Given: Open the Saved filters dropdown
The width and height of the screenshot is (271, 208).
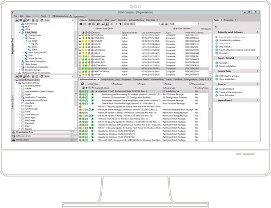Looking at the screenshot, I should [x=159, y=24].
